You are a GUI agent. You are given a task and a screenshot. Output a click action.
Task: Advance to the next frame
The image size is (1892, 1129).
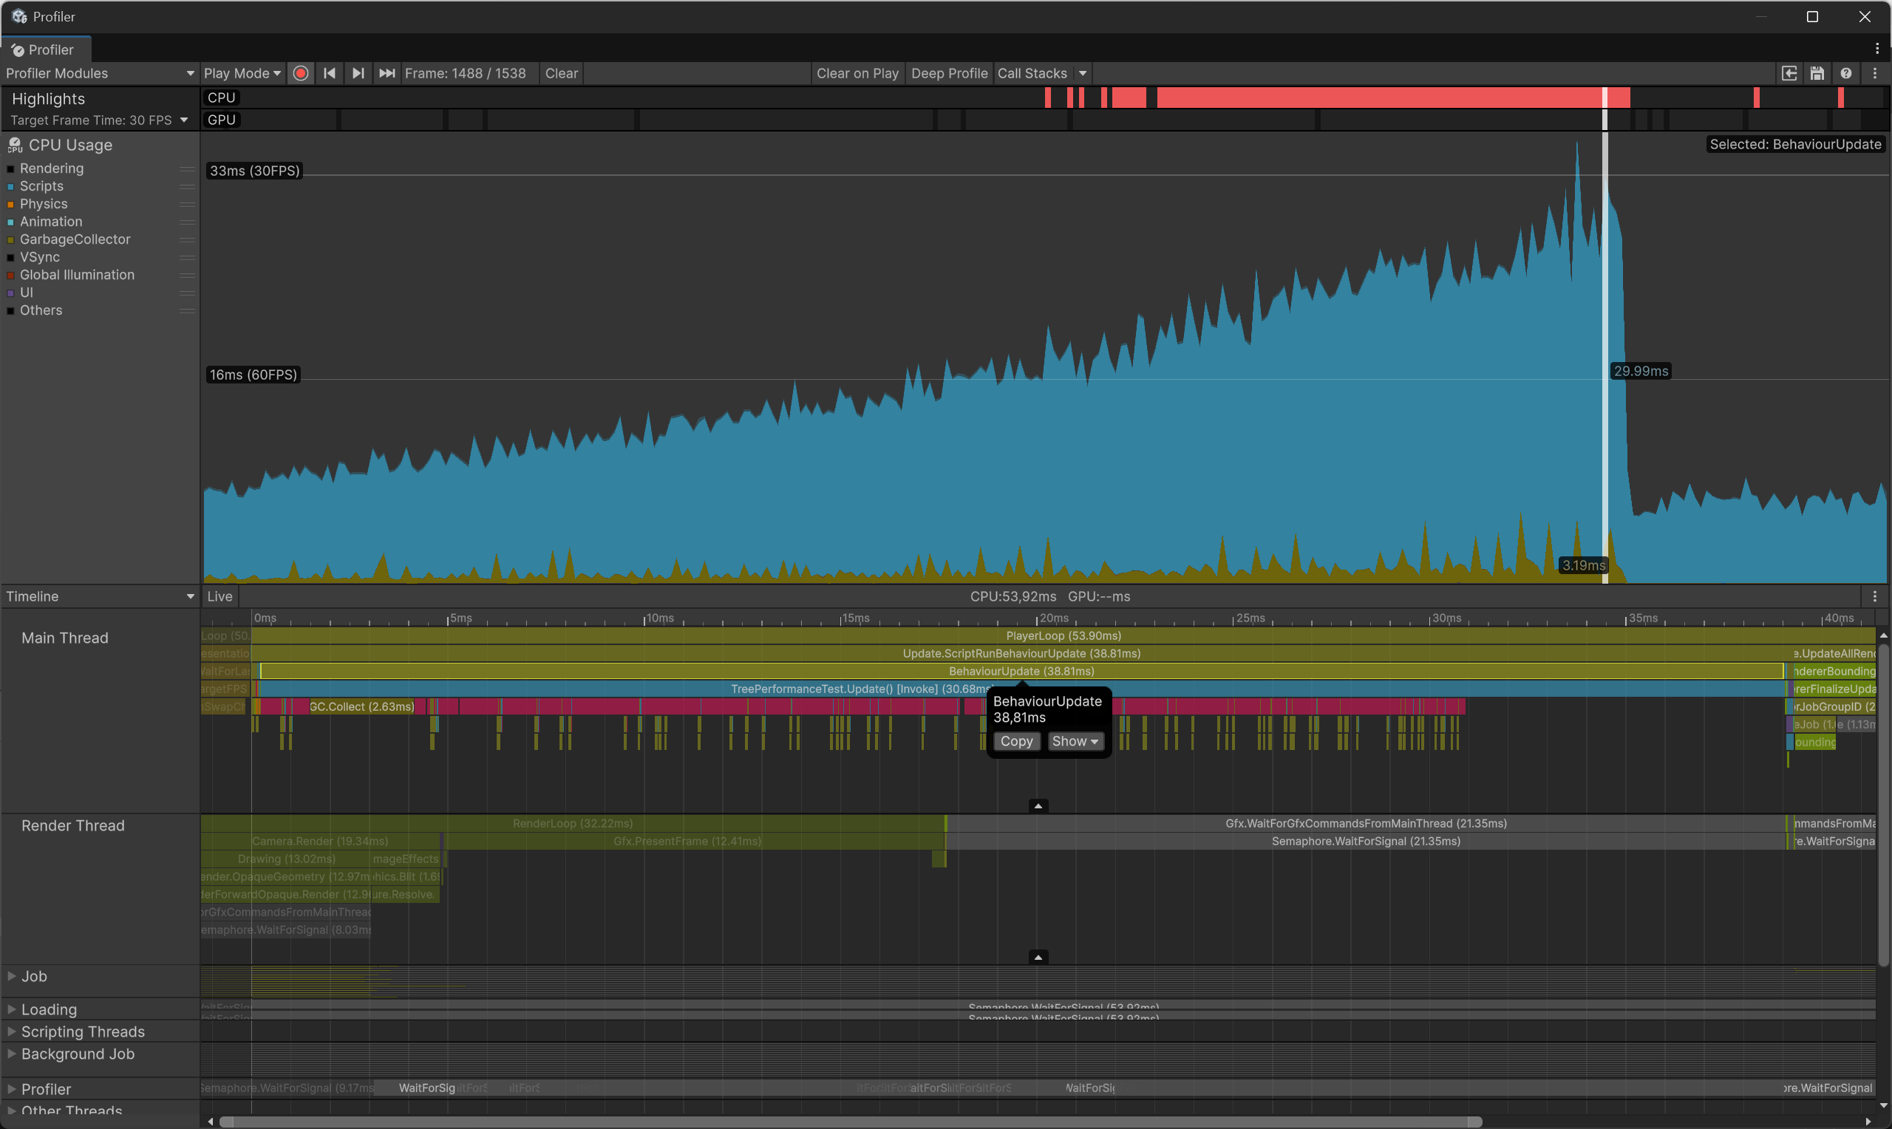pos(358,73)
